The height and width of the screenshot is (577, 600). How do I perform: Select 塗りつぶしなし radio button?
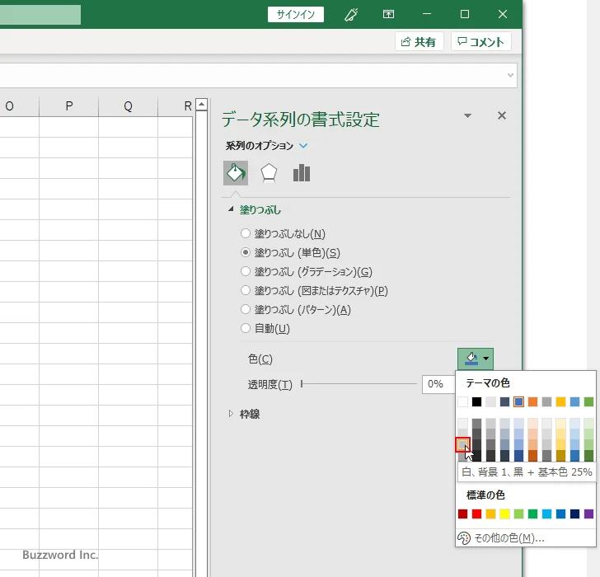coord(245,234)
